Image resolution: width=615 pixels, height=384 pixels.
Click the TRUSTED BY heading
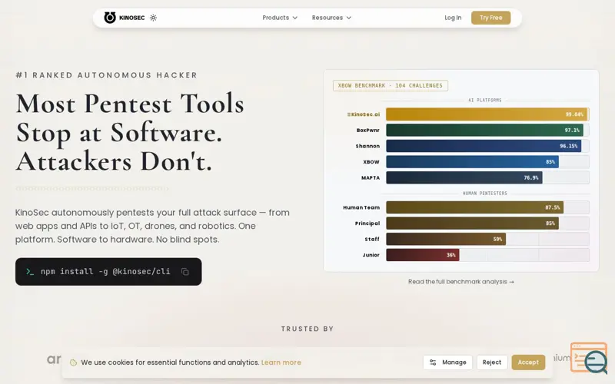pyautogui.click(x=307, y=329)
